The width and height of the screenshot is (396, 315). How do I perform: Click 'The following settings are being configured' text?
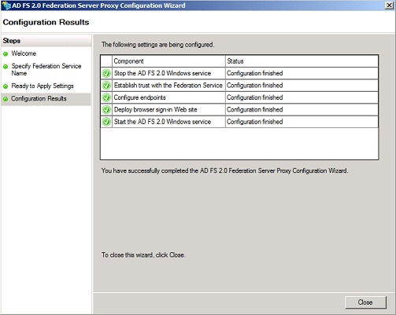157,45
